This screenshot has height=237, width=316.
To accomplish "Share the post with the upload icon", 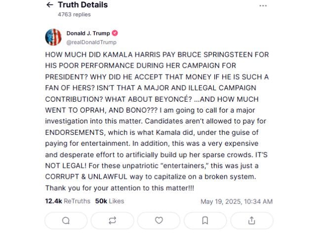I will 252,221.
